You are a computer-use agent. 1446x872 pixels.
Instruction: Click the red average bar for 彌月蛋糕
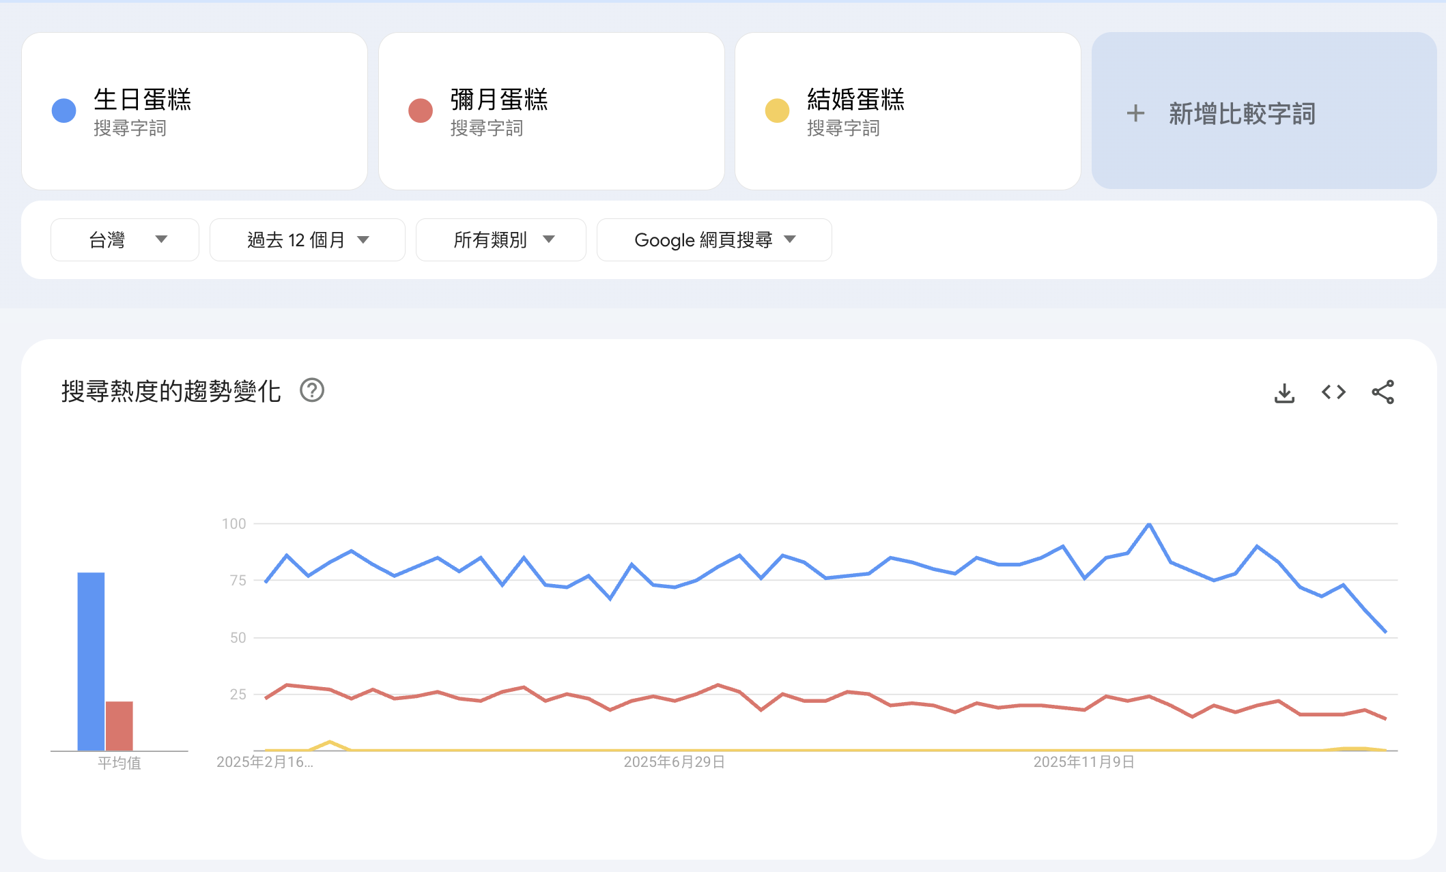[119, 725]
